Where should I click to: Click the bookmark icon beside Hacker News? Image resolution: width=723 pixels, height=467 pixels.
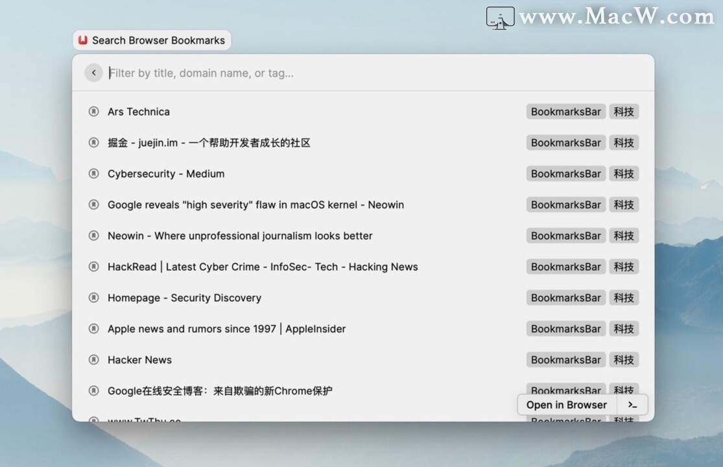tap(93, 359)
